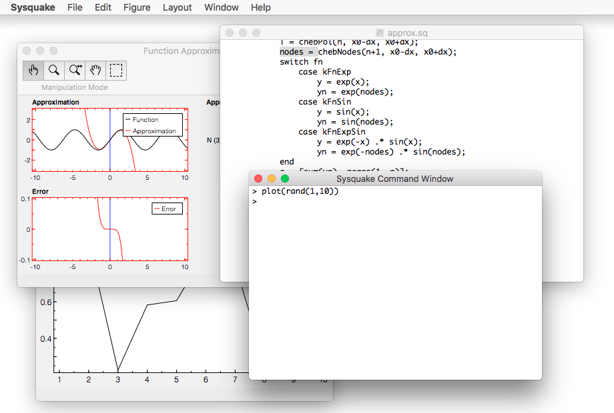The width and height of the screenshot is (614, 413).
Task: Minimize the Sysquake Command Window
Action: [x=272, y=179]
